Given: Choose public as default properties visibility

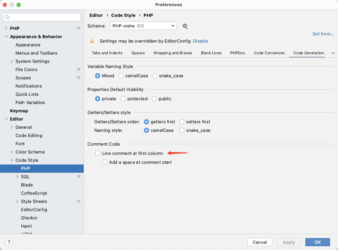Looking at the screenshot, I should tap(155, 99).
